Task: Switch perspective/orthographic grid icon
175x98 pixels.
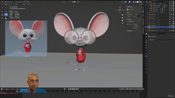Action: [122, 23]
